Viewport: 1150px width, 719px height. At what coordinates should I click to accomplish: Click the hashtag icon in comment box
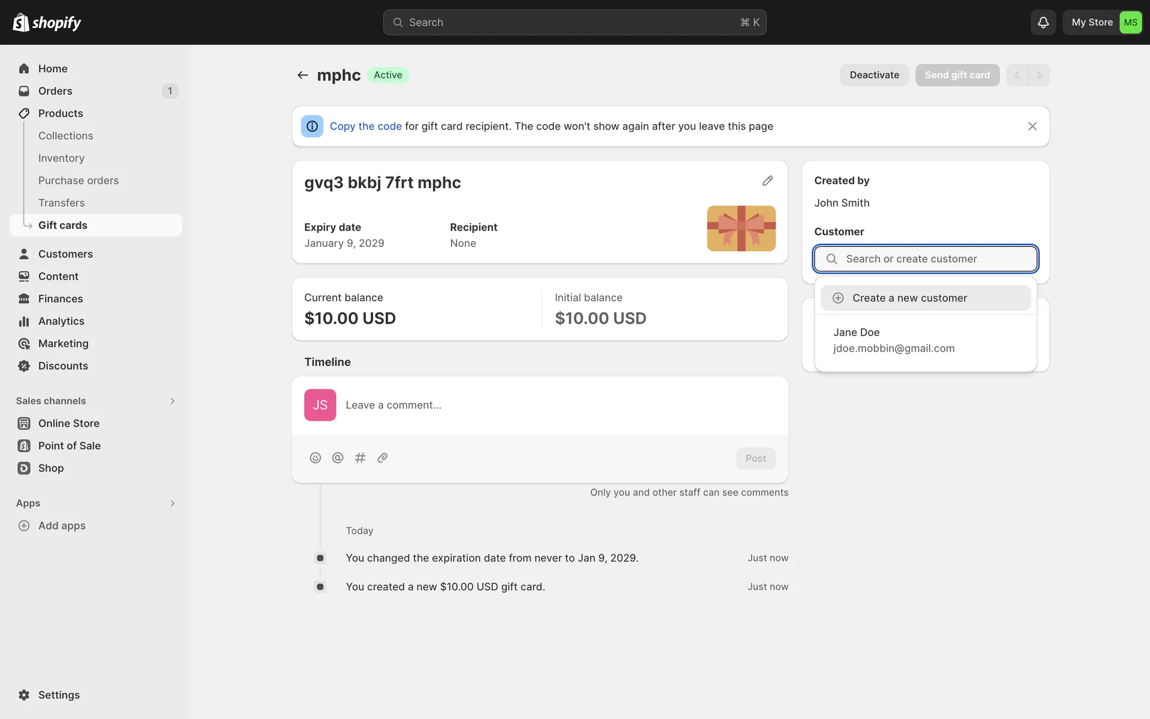[360, 458]
